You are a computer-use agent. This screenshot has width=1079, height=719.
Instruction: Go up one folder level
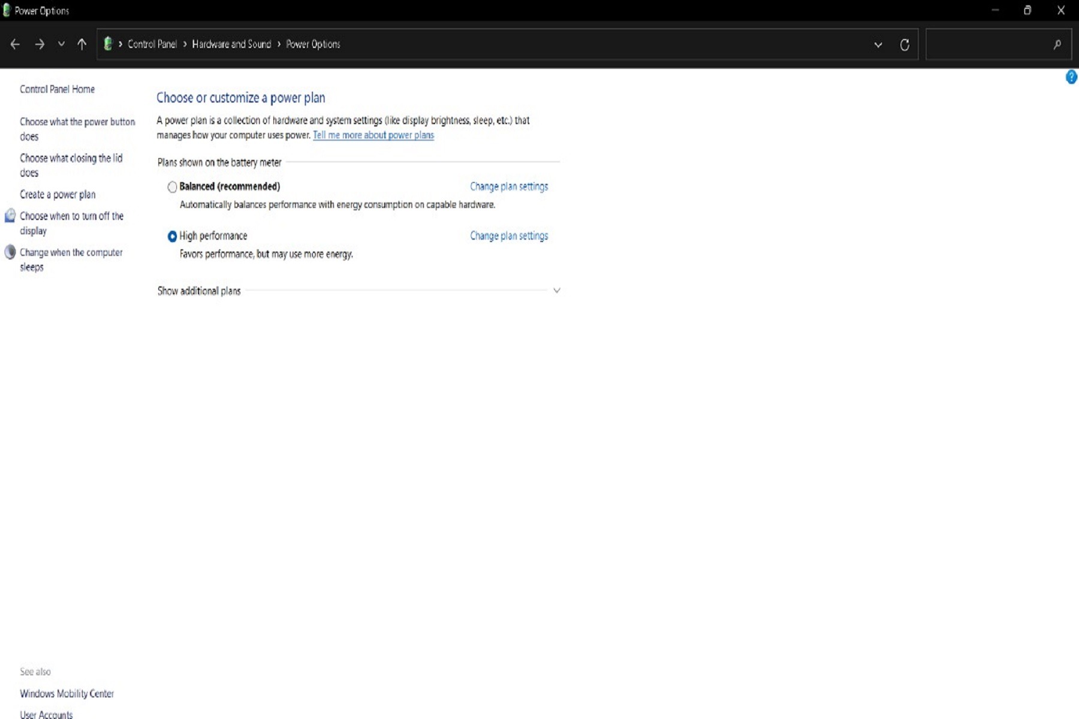pyautogui.click(x=82, y=44)
